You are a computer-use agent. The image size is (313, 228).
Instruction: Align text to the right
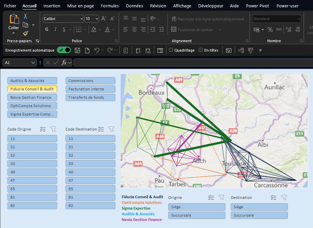tap(143, 29)
